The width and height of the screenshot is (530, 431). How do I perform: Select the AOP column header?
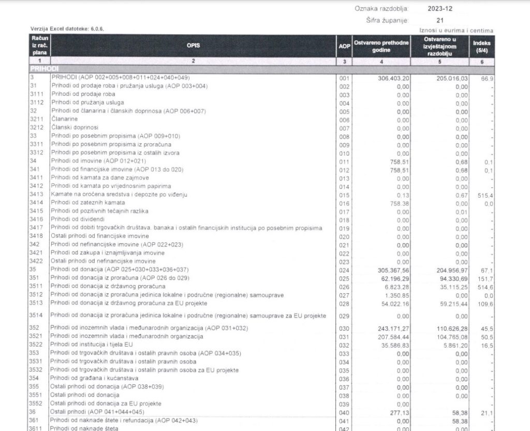click(x=344, y=46)
